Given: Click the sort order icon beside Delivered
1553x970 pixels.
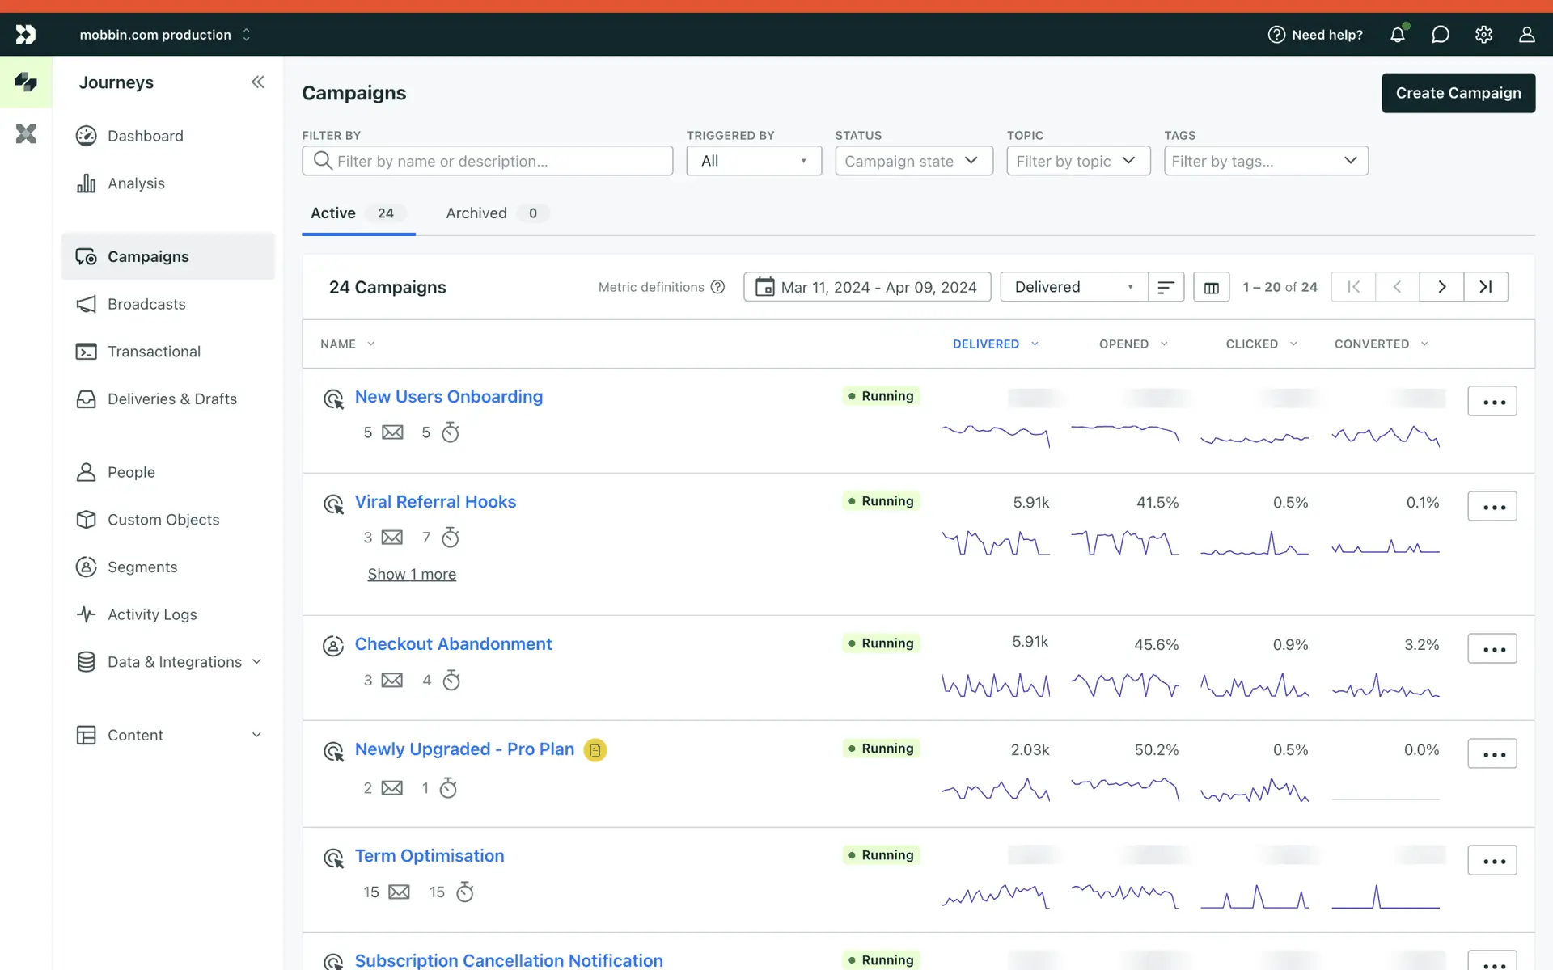Looking at the screenshot, I should click(x=1166, y=288).
